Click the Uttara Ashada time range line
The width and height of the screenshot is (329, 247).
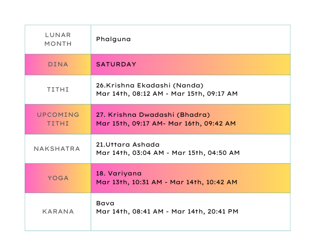[x=168, y=153]
